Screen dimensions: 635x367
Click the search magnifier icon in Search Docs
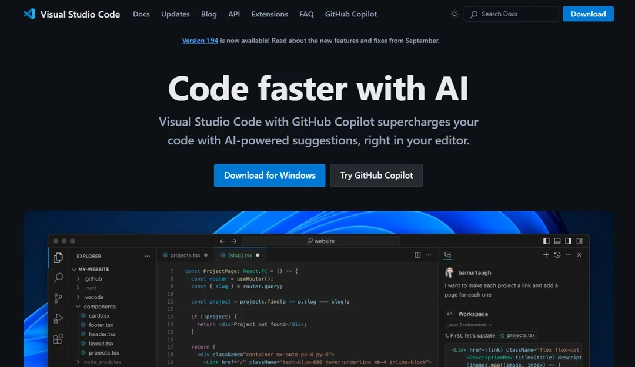click(474, 14)
